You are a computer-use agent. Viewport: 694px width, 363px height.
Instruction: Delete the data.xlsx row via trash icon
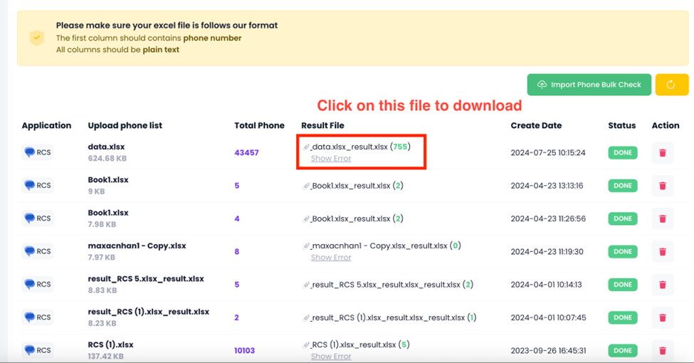coord(663,153)
